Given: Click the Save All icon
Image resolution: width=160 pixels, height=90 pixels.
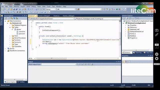Looking at the screenshot, I should (x=16, y=9).
